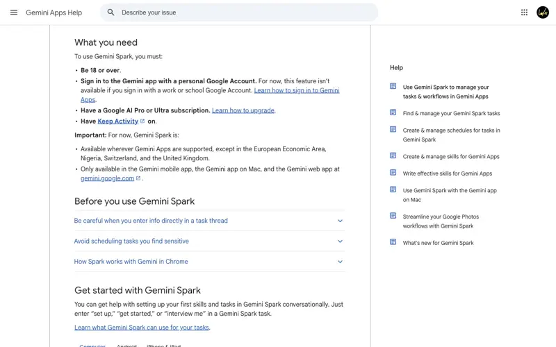This screenshot has height=347, width=556.
Task: Click article icon beside Create & manage schedules
Action: 393,129
